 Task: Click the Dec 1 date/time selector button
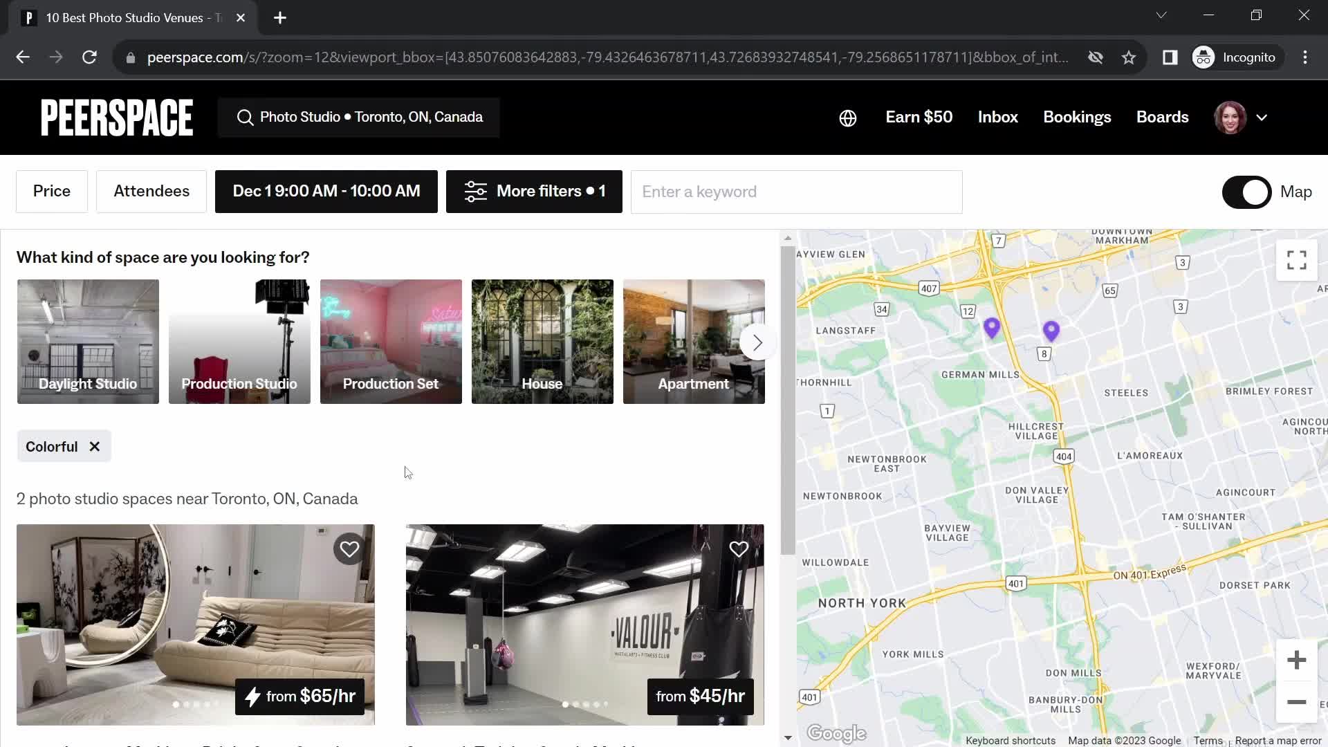coord(326,191)
